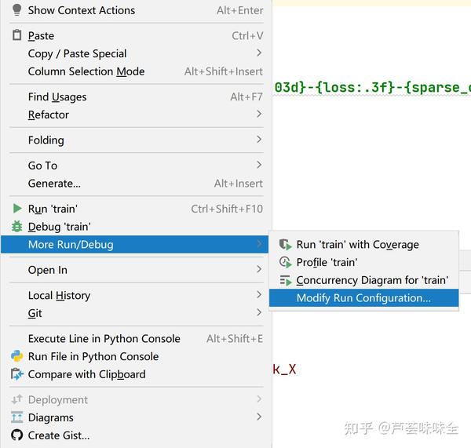Expand the Copy / Paste Special submenu arrow
The height and width of the screenshot is (448, 471).
point(259,53)
